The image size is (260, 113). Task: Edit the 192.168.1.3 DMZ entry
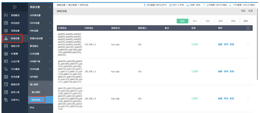point(220,72)
